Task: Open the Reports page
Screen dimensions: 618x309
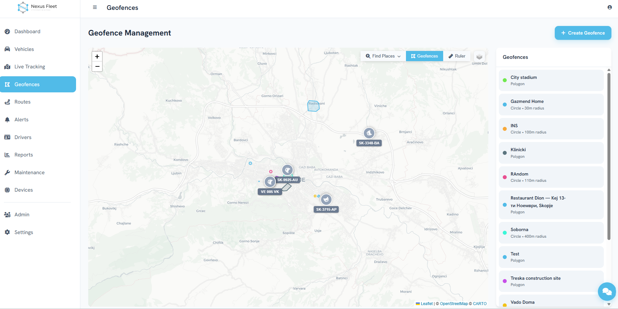Action: coord(38,155)
